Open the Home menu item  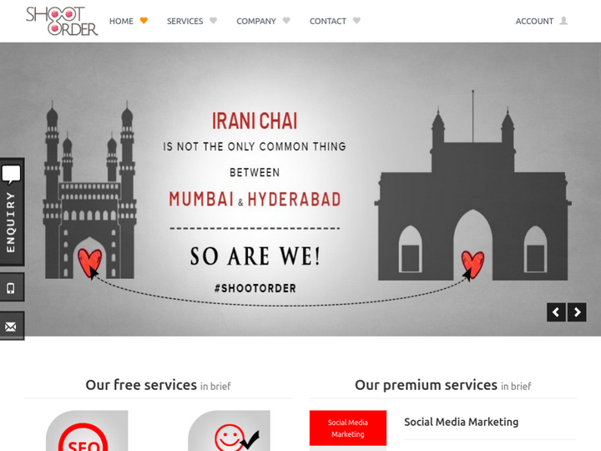click(121, 21)
